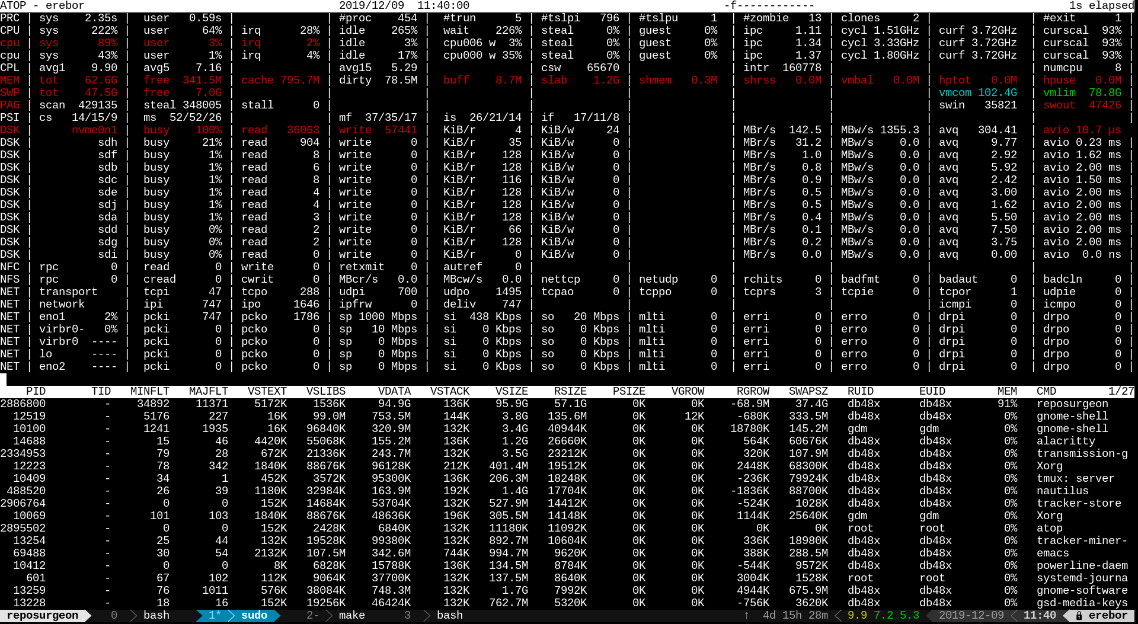Click the systemd-journa process command
Image resolution: width=1138 pixels, height=624 pixels.
point(1082,578)
